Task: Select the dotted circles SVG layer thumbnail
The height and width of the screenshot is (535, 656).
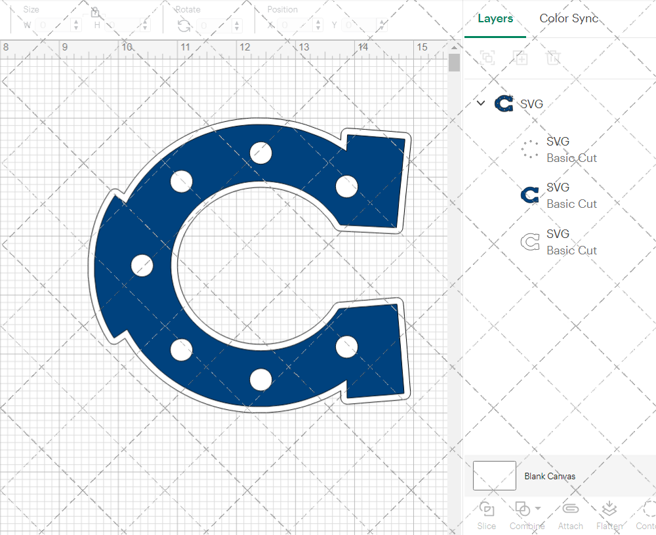Action: point(529,149)
